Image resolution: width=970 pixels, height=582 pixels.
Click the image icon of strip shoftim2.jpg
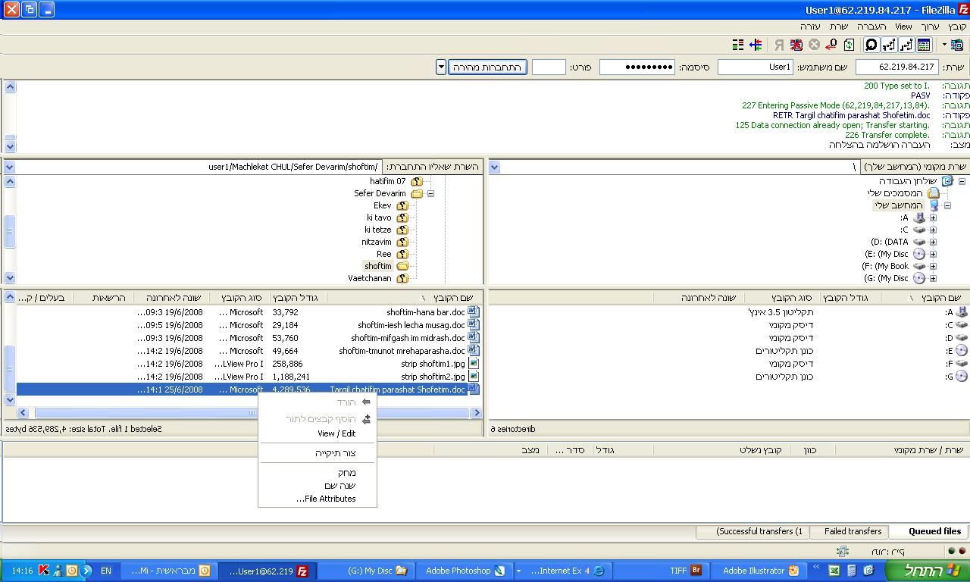point(474,377)
